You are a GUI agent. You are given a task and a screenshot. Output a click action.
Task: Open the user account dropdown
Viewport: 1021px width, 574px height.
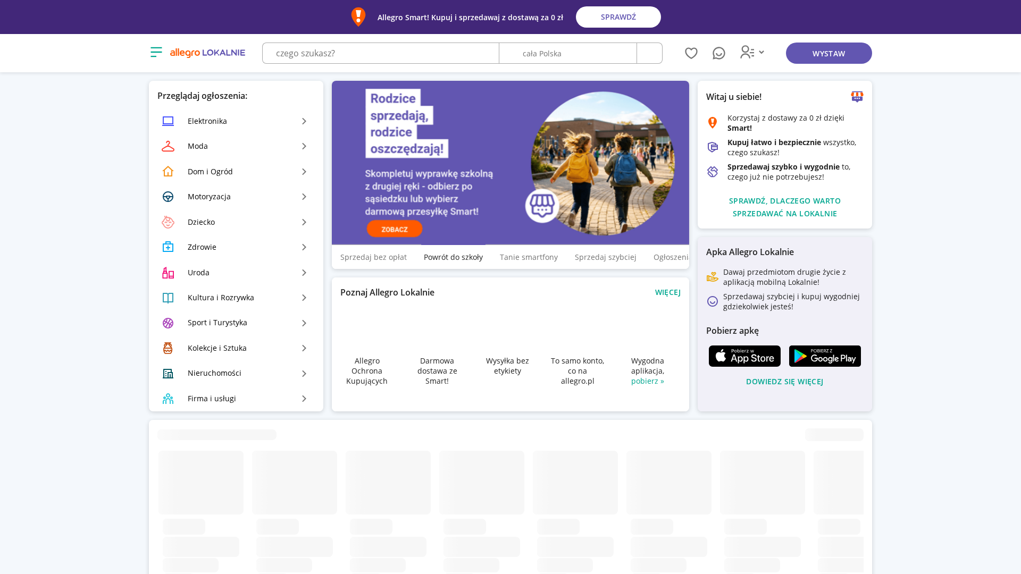coord(752,52)
